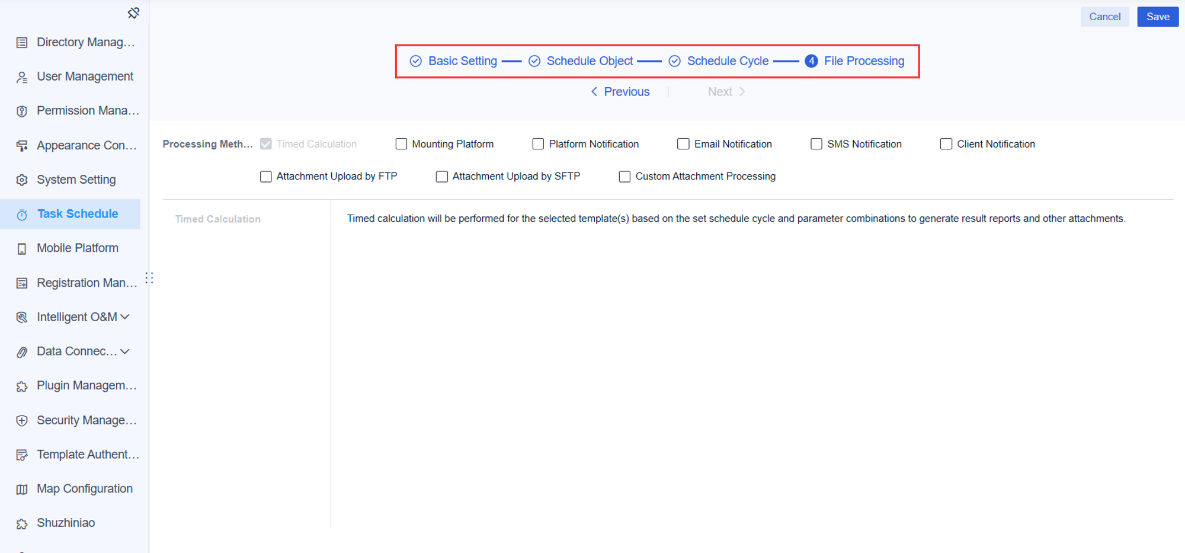
Task: Enable the Mounting Platform checkbox
Action: pos(401,143)
